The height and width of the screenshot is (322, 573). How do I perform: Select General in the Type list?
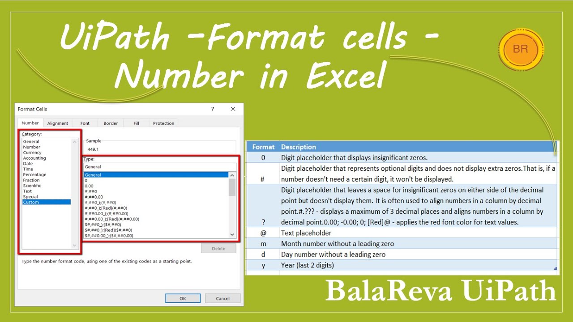point(156,175)
